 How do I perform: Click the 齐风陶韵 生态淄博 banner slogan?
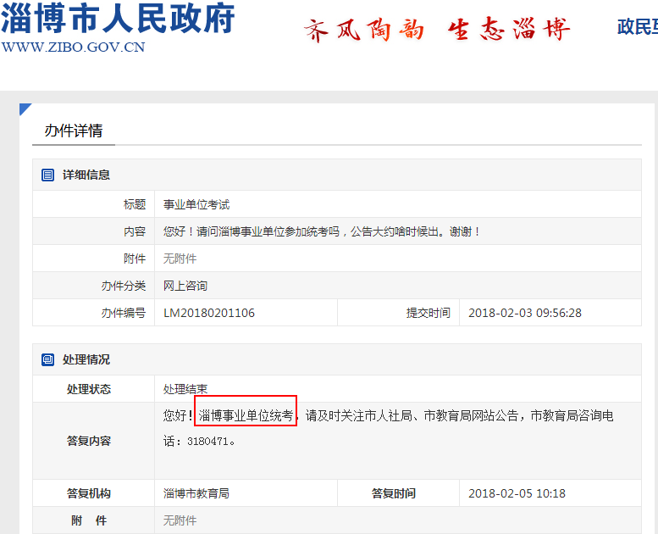click(x=437, y=30)
